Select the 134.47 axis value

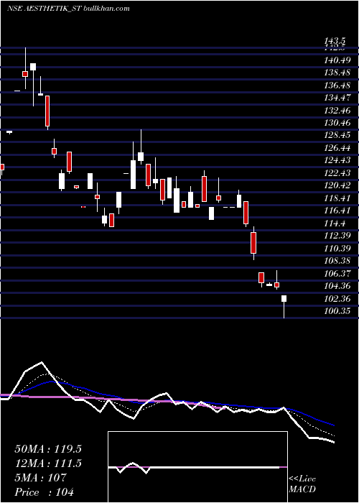point(337,98)
